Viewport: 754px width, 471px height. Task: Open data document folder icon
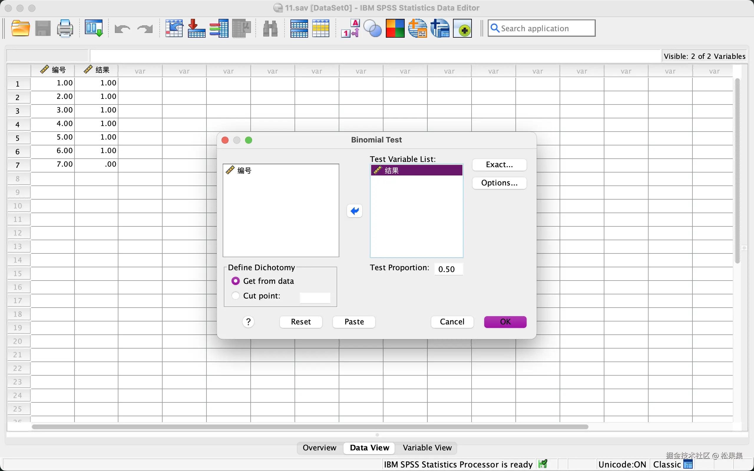coord(20,28)
